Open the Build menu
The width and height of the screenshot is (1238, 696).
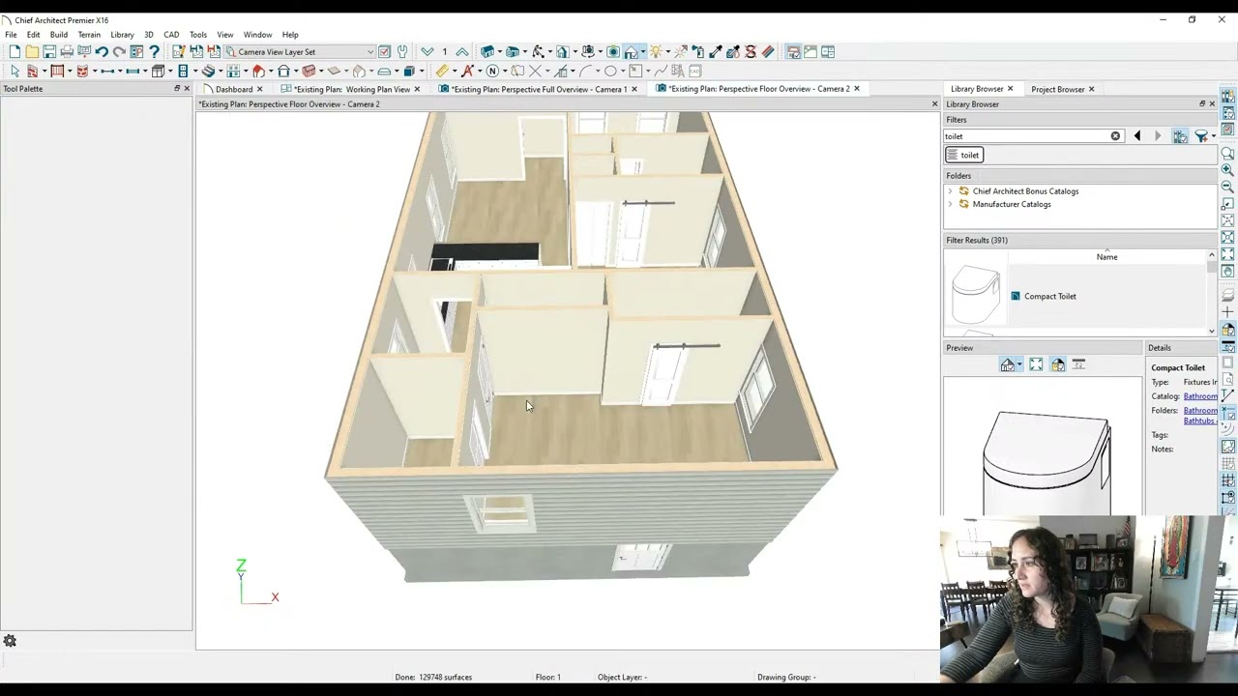pyautogui.click(x=59, y=35)
